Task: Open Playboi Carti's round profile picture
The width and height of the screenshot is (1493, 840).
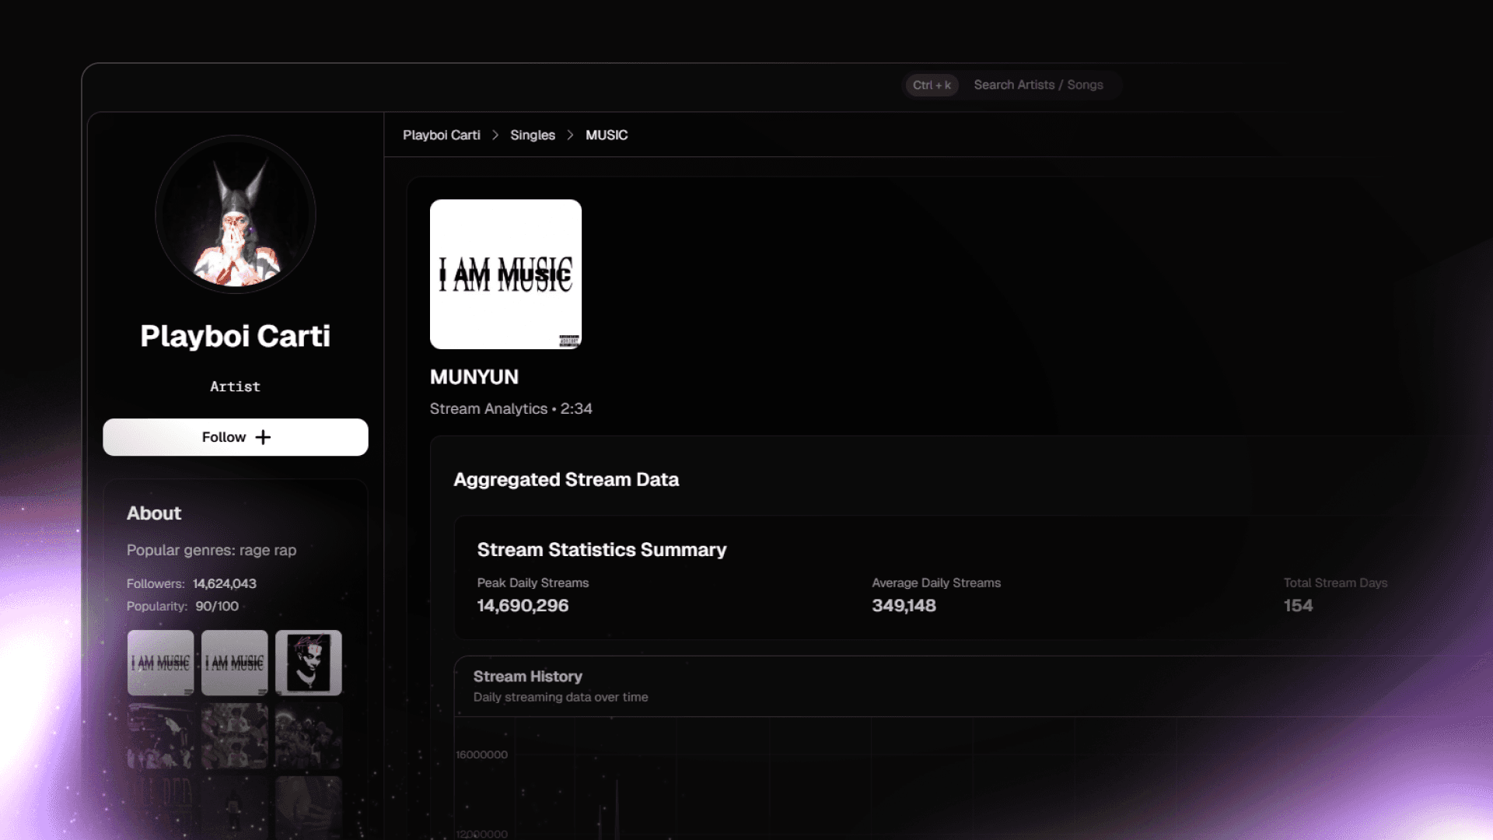Action: click(x=235, y=215)
